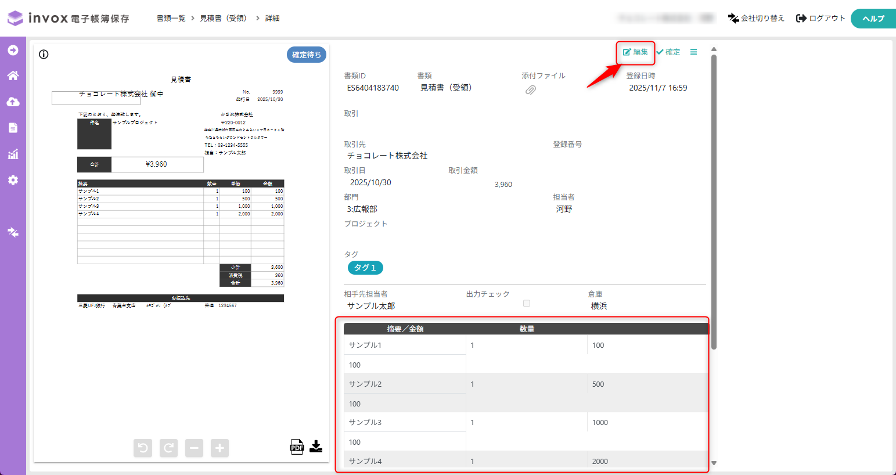Open the settings gear in sidebar
Image resolution: width=896 pixels, height=475 pixels.
click(x=13, y=180)
